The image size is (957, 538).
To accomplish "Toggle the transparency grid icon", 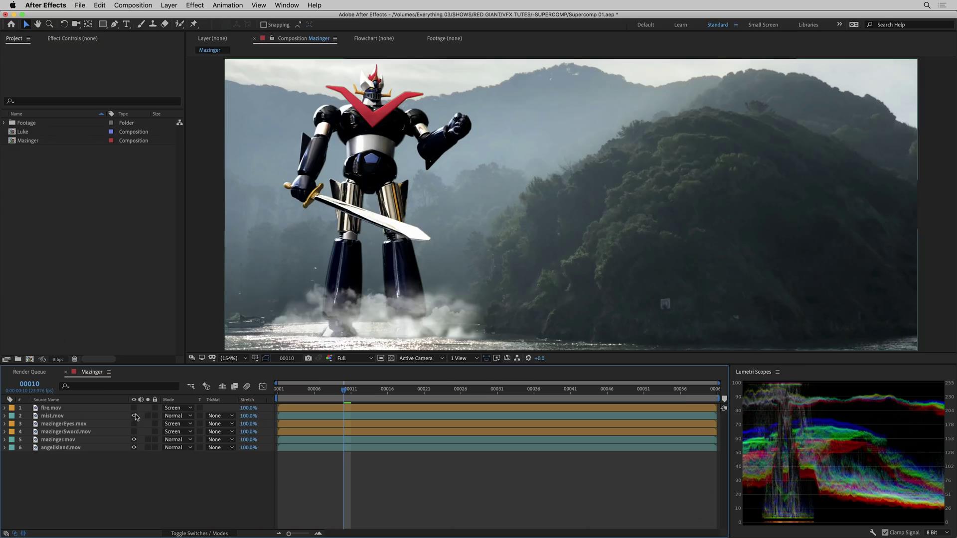I will pyautogui.click(x=391, y=358).
